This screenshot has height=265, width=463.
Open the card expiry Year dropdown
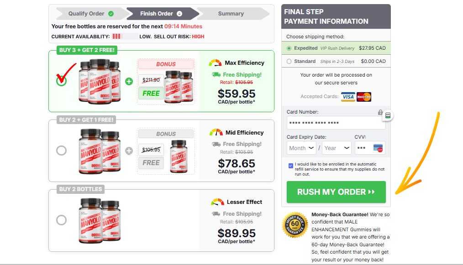[337, 148]
